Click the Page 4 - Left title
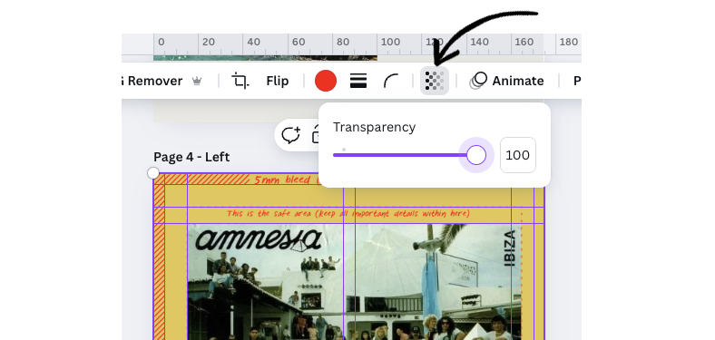 coord(191,157)
